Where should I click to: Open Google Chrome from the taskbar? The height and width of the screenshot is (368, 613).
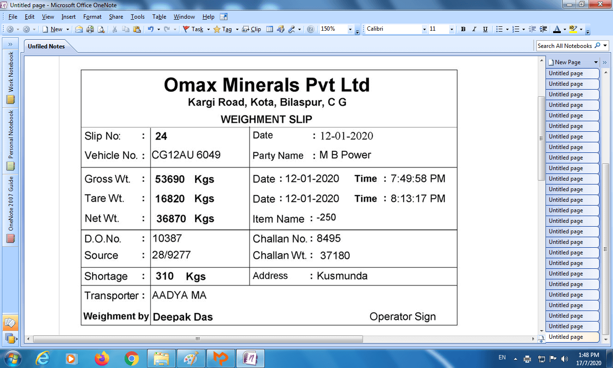pyautogui.click(x=132, y=358)
